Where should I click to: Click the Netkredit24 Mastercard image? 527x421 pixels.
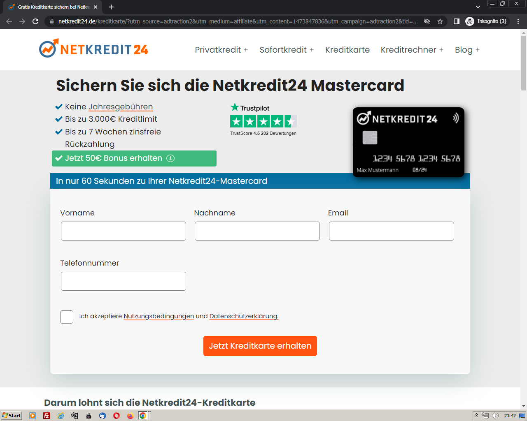[x=408, y=142]
